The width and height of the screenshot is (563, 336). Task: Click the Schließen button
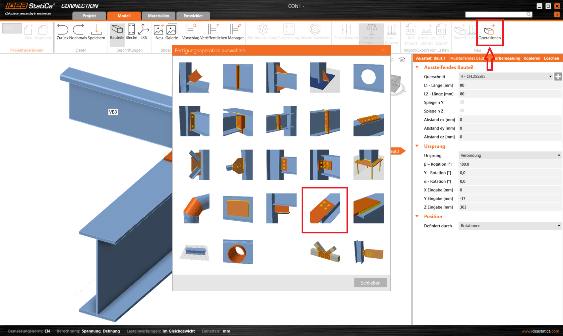pyautogui.click(x=370, y=283)
